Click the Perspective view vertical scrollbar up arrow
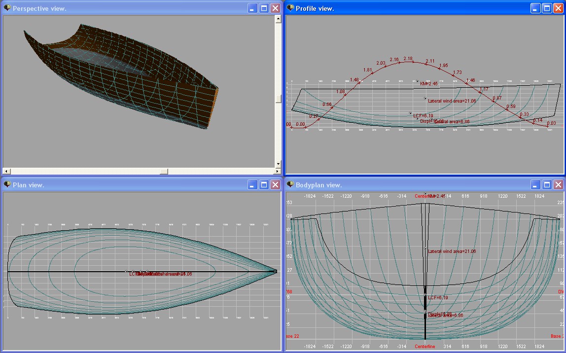 click(278, 19)
